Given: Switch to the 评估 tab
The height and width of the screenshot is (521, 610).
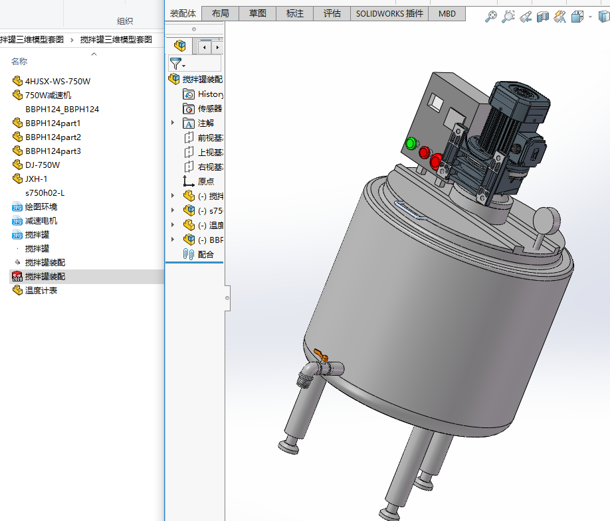Looking at the screenshot, I should [x=332, y=13].
